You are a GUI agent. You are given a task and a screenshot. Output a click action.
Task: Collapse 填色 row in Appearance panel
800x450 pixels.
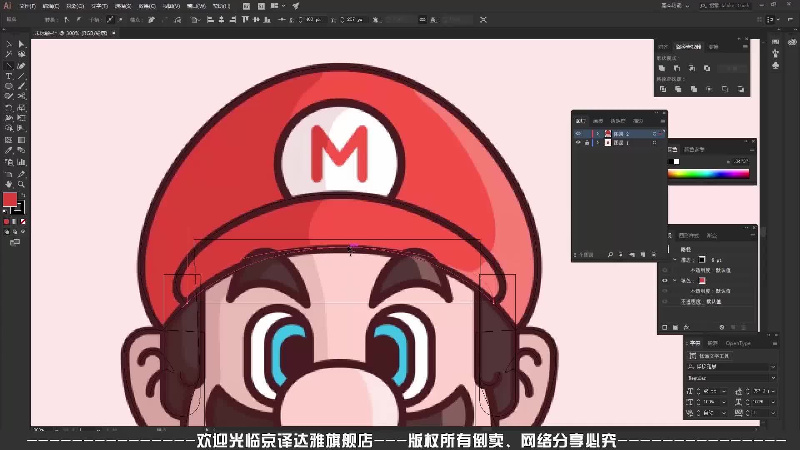pyautogui.click(x=675, y=280)
